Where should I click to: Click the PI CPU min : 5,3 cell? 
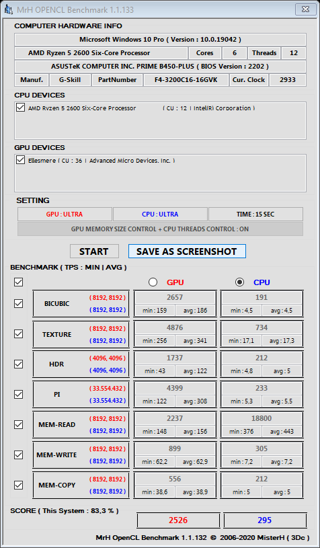[x=241, y=401]
